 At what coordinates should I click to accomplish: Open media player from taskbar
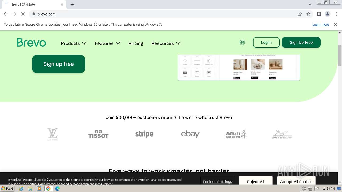click(39, 189)
